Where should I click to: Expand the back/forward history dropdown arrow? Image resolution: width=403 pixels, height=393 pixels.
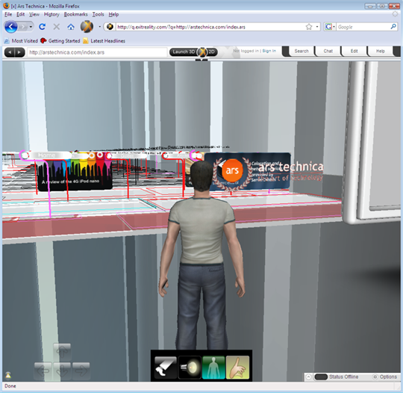click(x=31, y=27)
